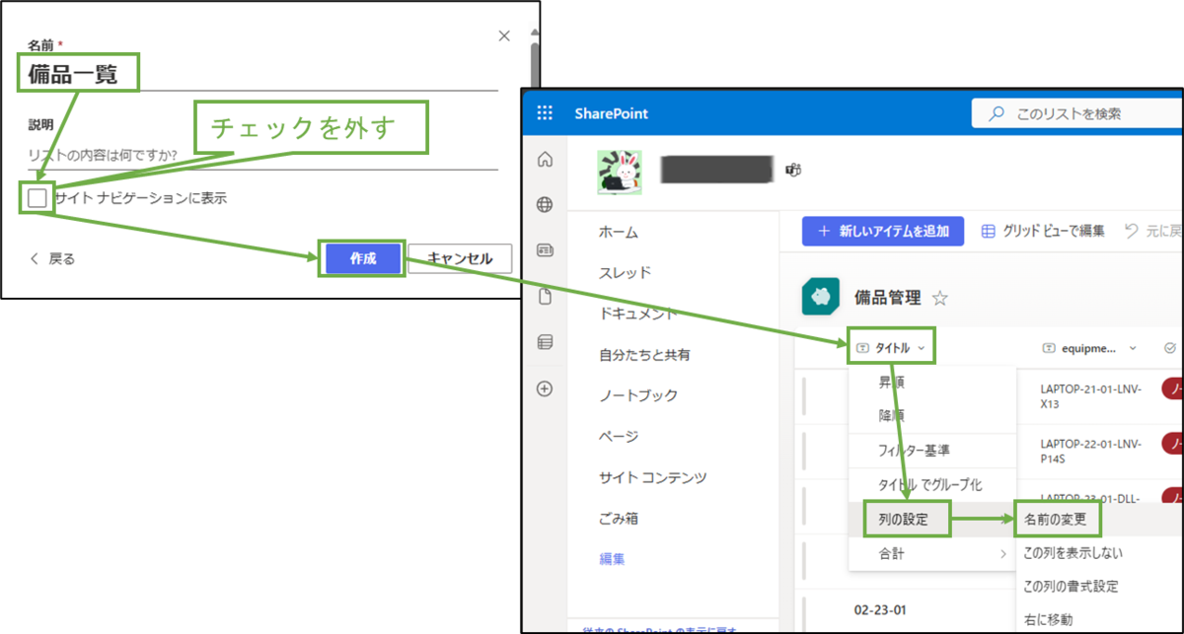Close the create list dialog with X
Screen dimensions: 1184x634
tap(504, 35)
